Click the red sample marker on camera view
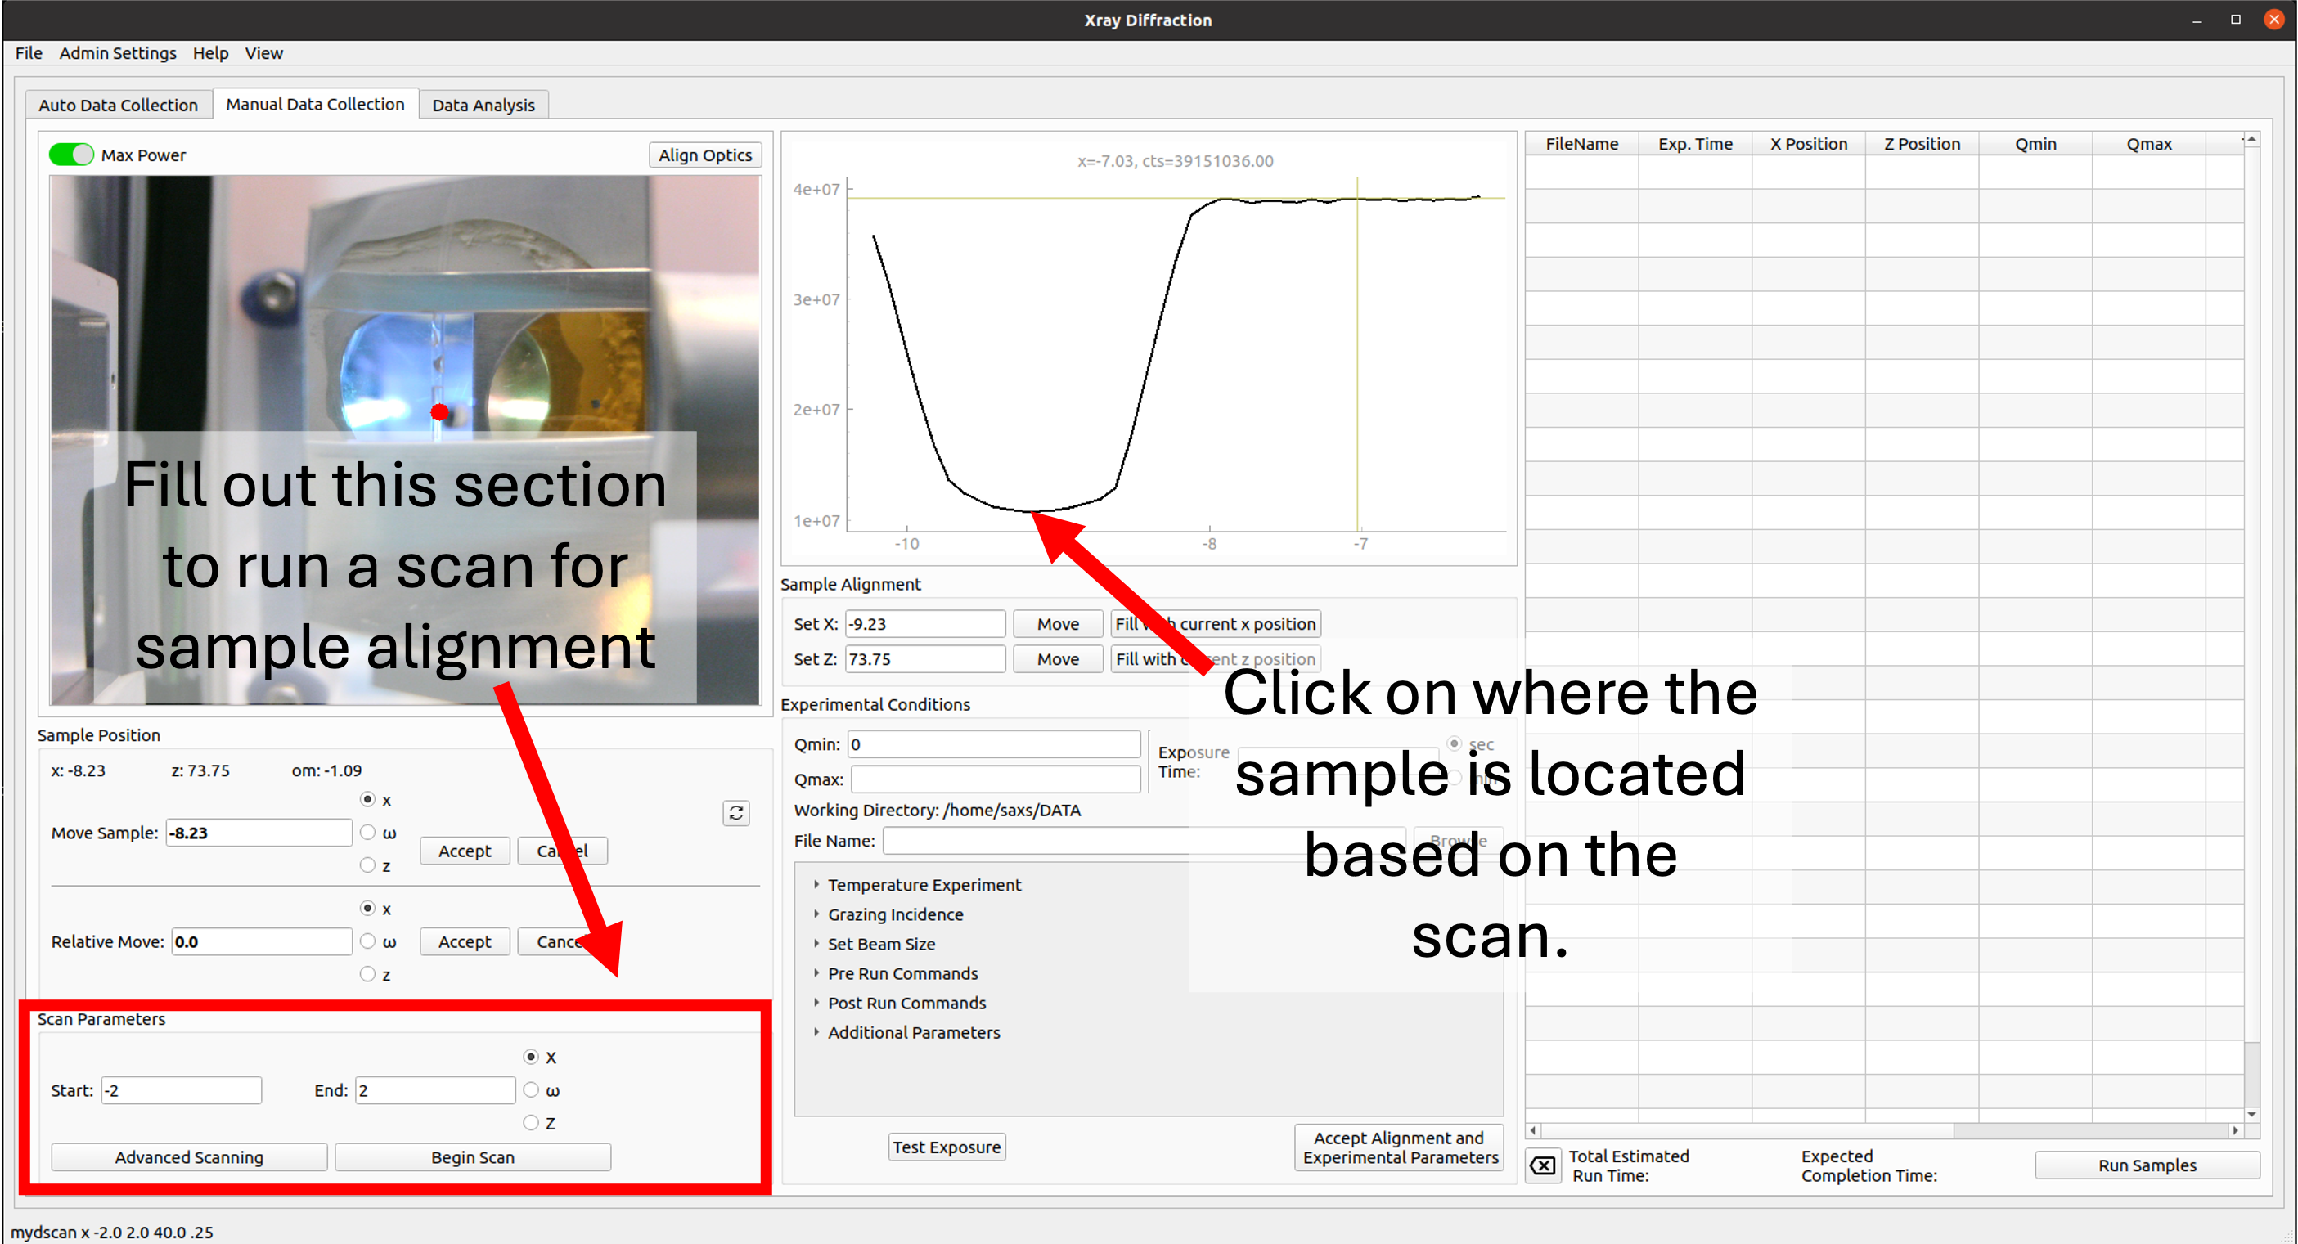Viewport: 2298px width, 1244px height. coord(439,412)
